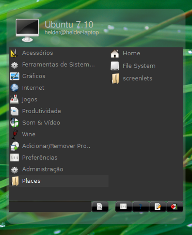Screen dimensions: 192x235
Task: Click the Produtividade documents icon
Action: point(14,111)
